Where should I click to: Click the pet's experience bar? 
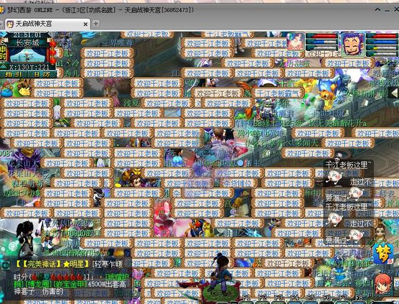click(x=322, y=47)
